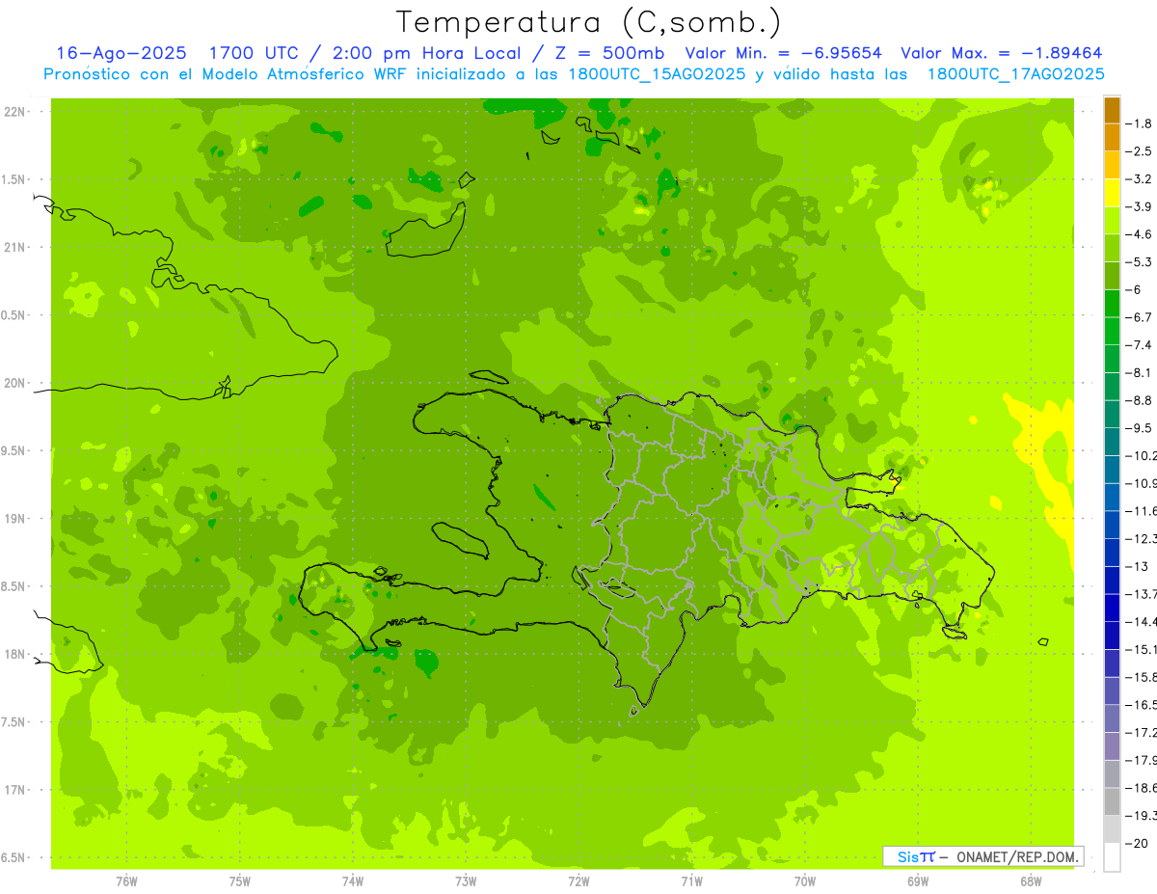The width and height of the screenshot is (1157, 894).
Task: Click the '18N' latitude label
Action: coord(14,655)
